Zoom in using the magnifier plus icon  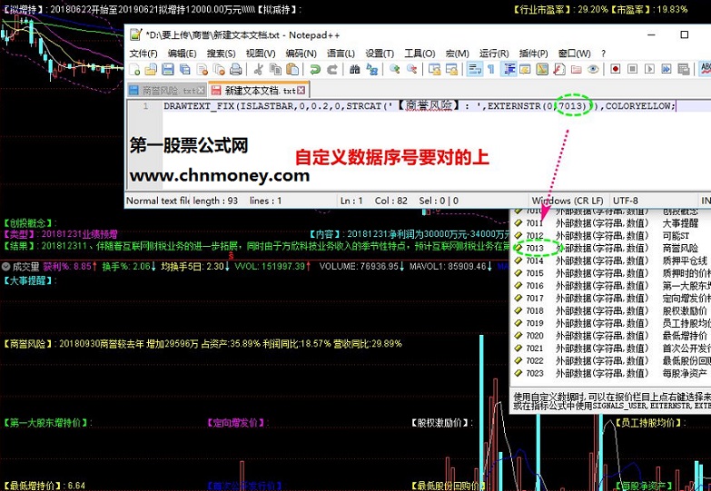(394, 69)
